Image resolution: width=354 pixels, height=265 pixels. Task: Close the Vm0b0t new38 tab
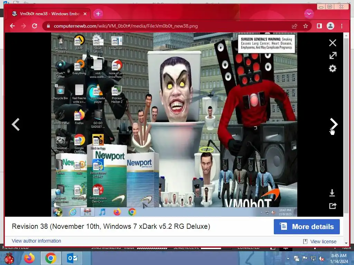(x=85, y=14)
